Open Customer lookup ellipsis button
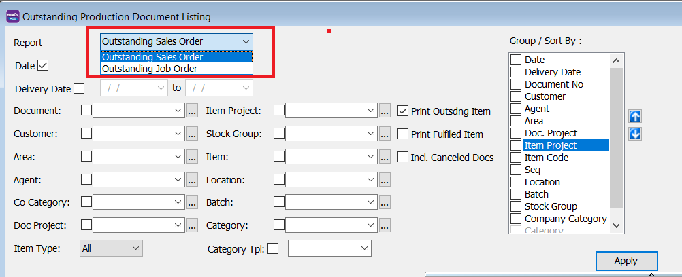Viewport: 682px width, 277px height. (x=192, y=134)
